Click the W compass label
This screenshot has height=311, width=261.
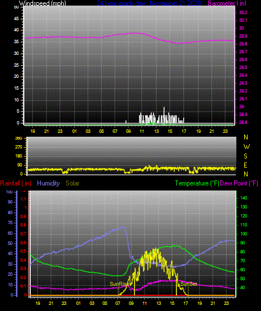[246, 147]
